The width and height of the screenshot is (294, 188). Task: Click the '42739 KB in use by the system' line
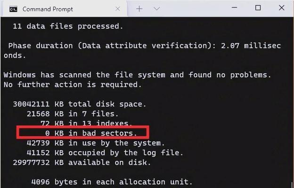pyautogui.click(x=96, y=143)
